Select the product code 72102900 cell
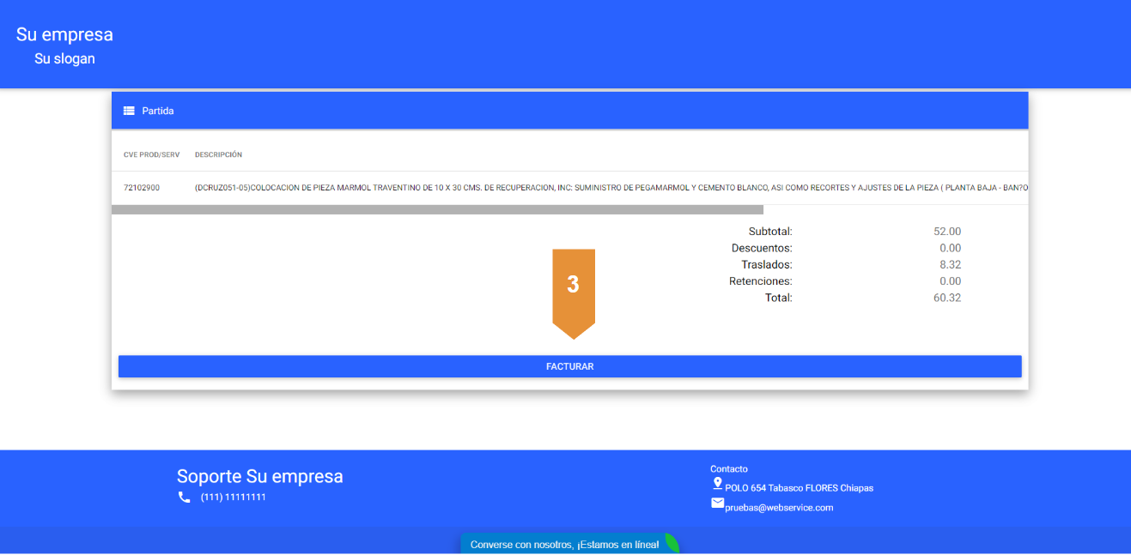The image size is (1131, 555). pos(142,187)
